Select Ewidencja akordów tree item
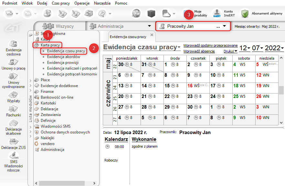Viewport: 285px width, 186px height. (64, 57)
